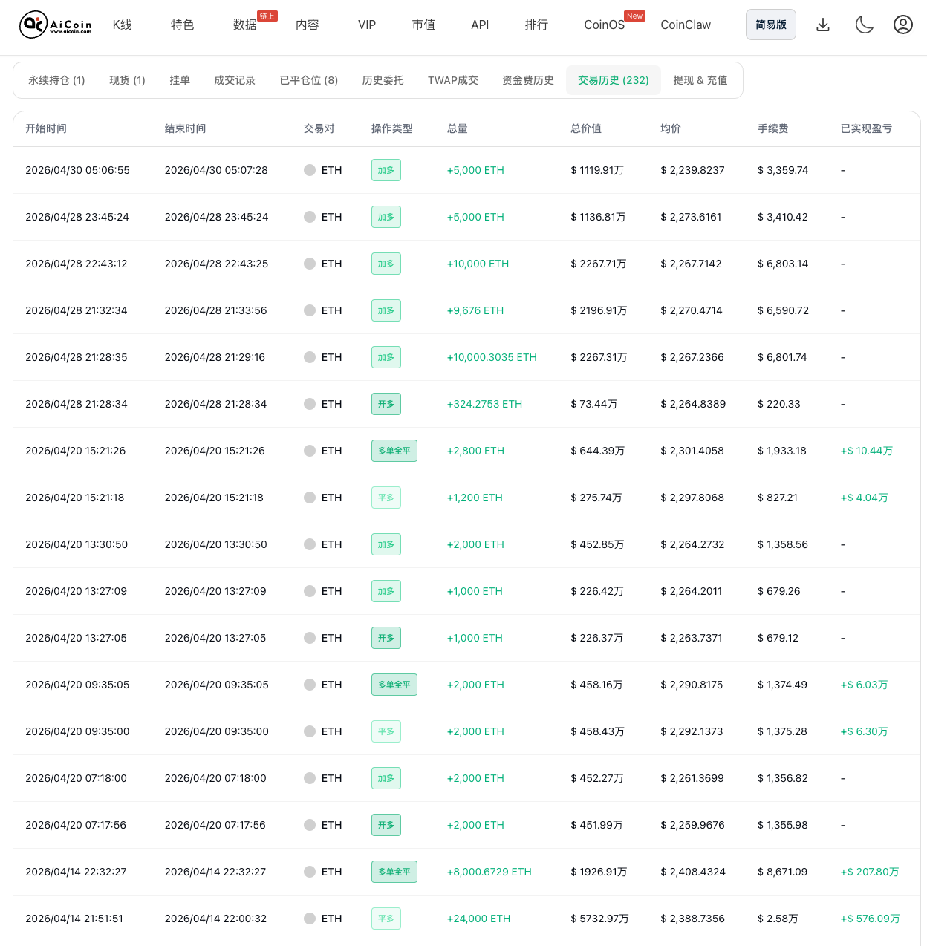This screenshot has width=927, height=946.
Task: Click the 手续费 column header
Action: (773, 128)
